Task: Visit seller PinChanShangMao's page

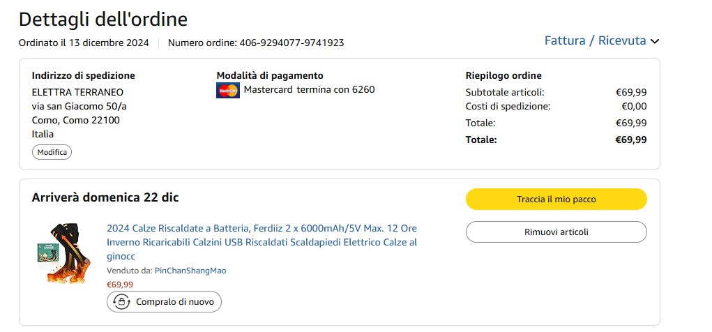Action: click(190, 271)
